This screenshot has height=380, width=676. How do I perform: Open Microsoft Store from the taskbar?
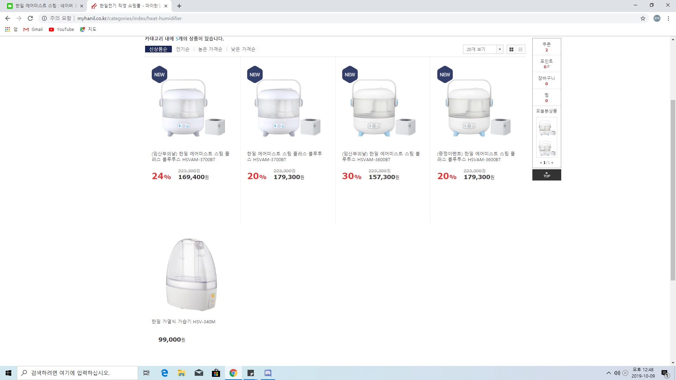pyautogui.click(x=216, y=373)
